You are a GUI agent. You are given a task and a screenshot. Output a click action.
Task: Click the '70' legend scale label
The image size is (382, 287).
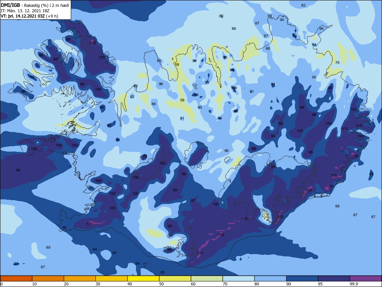pyautogui.click(x=225, y=284)
